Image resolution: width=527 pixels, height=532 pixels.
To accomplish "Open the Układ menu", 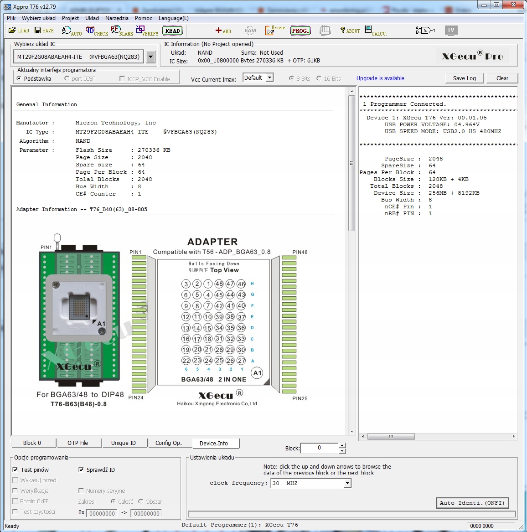I will pyautogui.click(x=92, y=18).
